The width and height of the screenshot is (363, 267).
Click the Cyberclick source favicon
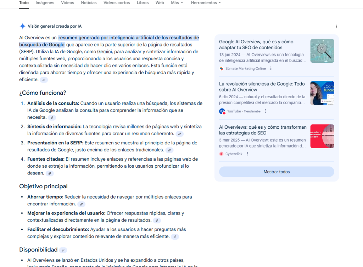pyautogui.click(x=221, y=154)
